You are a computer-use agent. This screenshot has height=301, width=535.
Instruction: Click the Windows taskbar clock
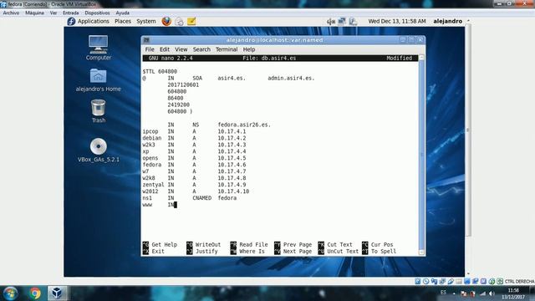513,293
